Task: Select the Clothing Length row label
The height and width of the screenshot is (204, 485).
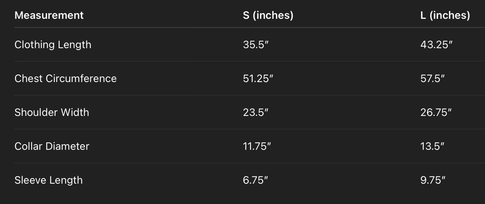Action: click(x=53, y=45)
